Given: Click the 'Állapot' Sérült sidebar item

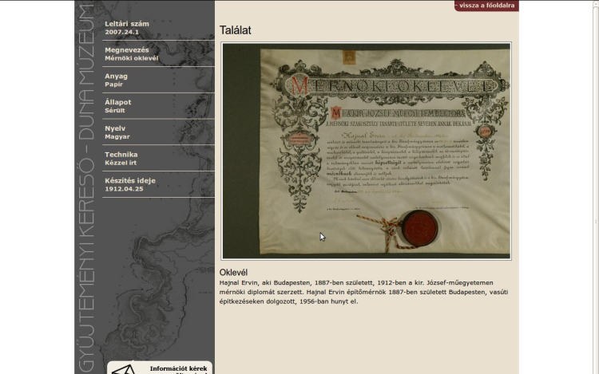Looking at the screenshot, I should point(117,106).
